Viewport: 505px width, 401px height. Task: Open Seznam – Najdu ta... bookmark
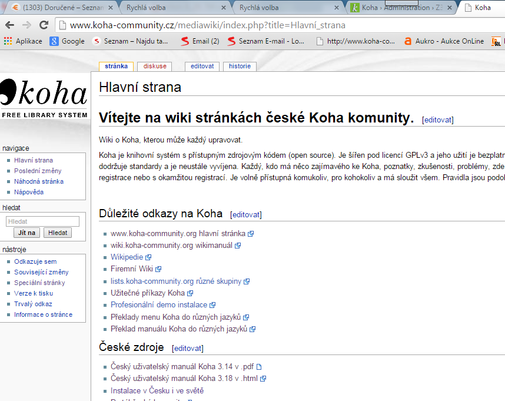(130, 41)
